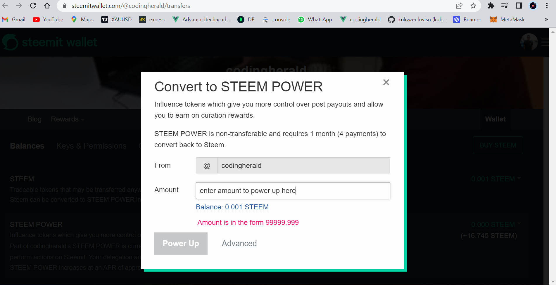
Task: Click the steemit wallet logo
Action: click(x=50, y=42)
